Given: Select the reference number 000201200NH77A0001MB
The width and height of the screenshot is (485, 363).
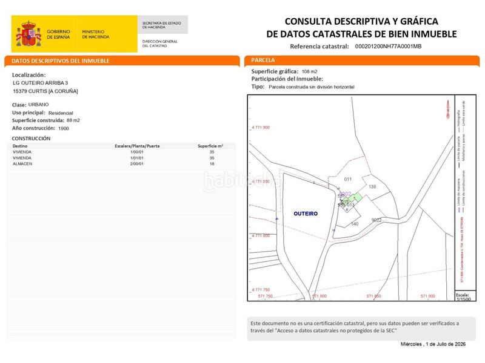Looking at the screenshot, I should (388, 47).
